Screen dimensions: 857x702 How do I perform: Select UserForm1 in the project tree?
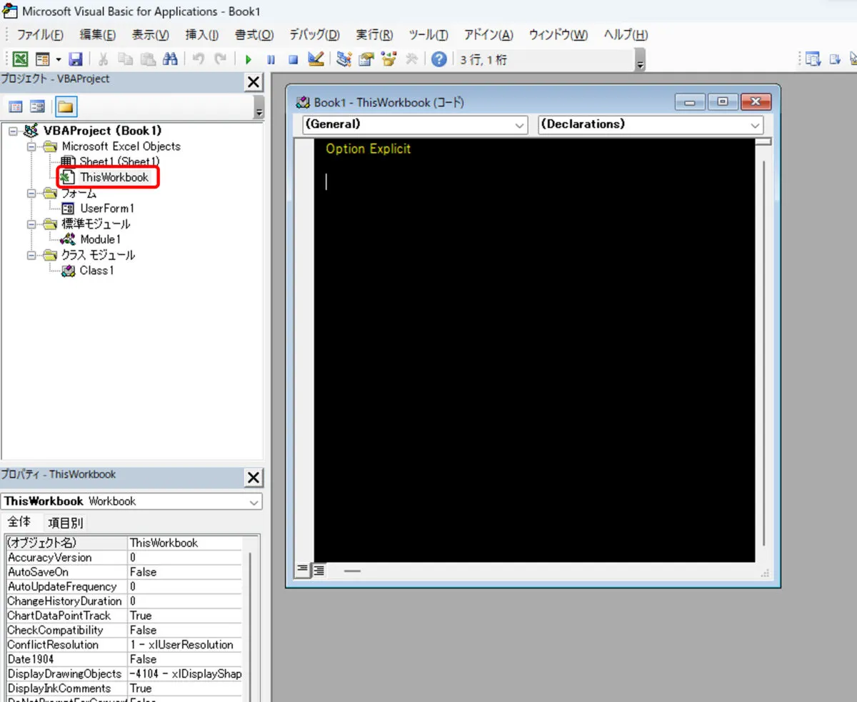tap(106, 209)
